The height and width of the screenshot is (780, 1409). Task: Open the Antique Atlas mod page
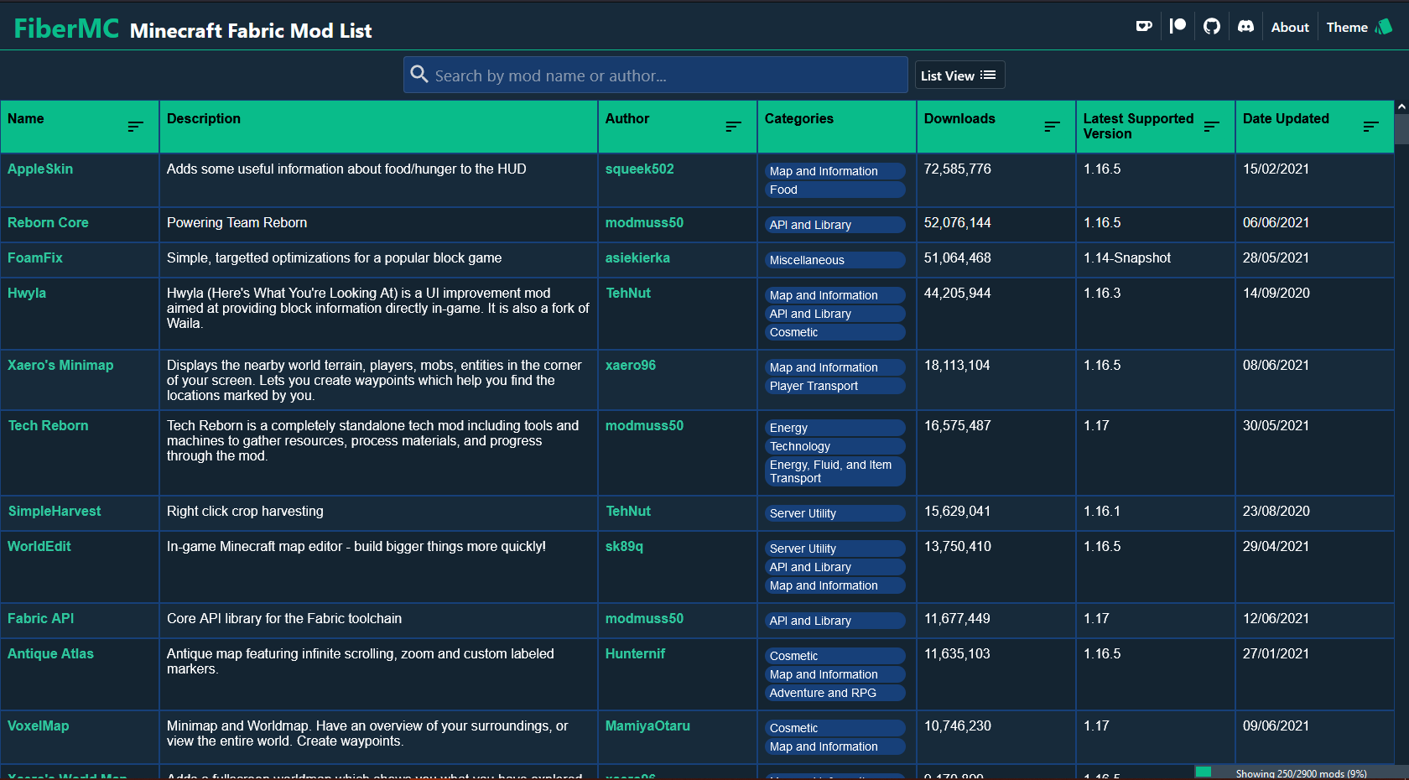[50, 653]
